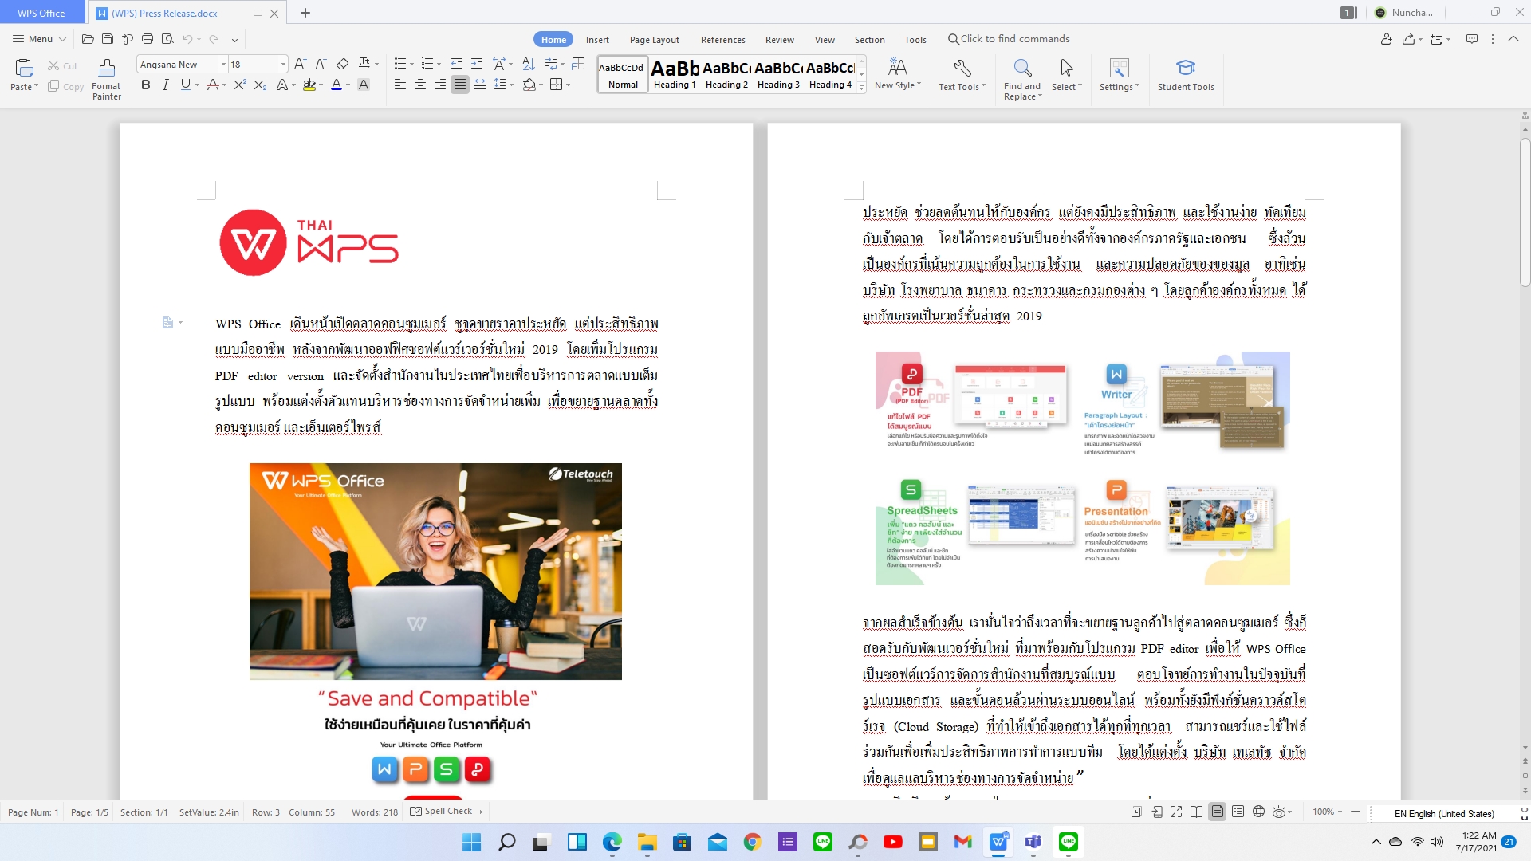Expand the styles gallery more arrow
This screenshot has height=861, width=1531.
[862, 88]
